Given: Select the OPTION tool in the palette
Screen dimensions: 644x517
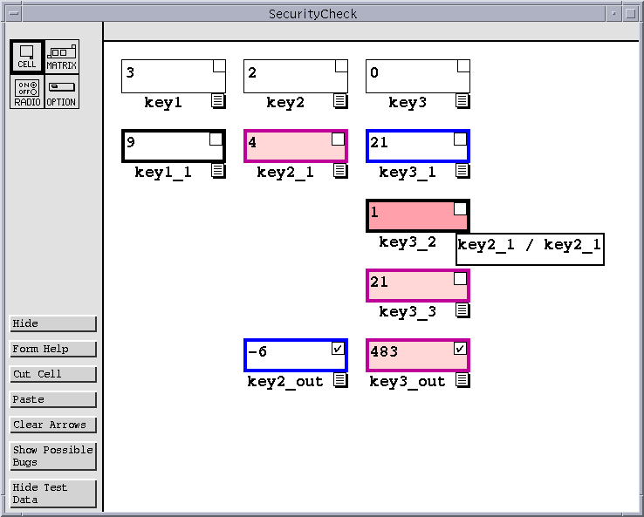Looking at the screenshot, I should pyautogui.click(x=61, y=92).
